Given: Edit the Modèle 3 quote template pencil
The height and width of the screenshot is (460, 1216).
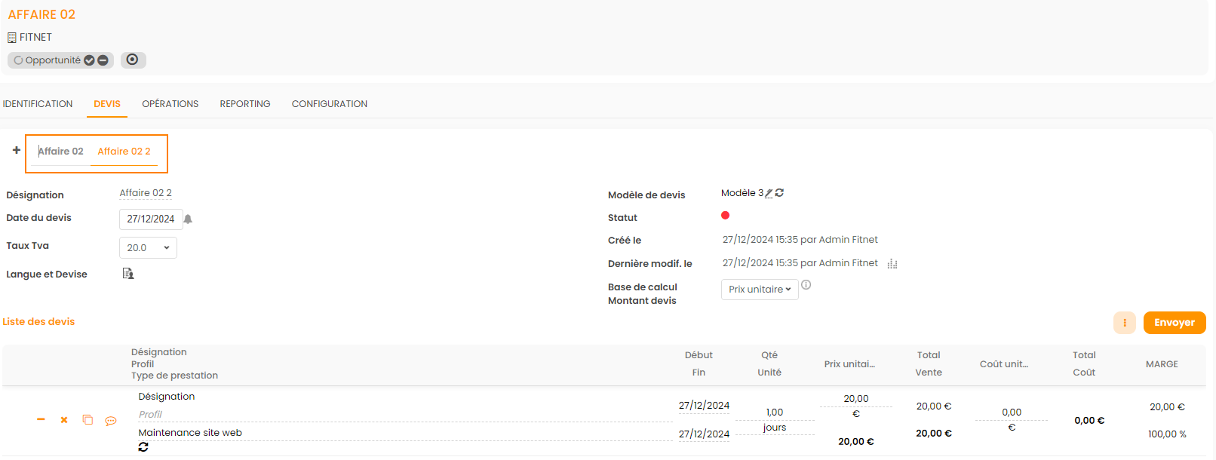Looking at the screenshot, I should (x=769, y=193).
